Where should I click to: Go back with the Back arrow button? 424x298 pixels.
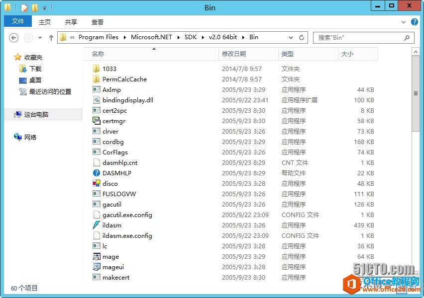[14, 38]
